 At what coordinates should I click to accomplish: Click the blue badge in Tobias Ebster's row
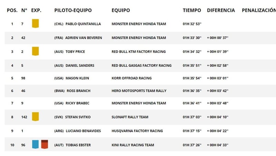(35, 144)
